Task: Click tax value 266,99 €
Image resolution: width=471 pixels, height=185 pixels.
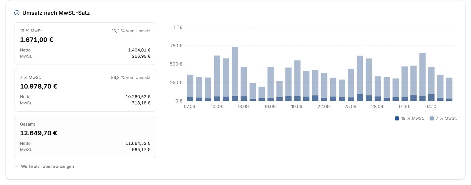Action: point(141,56)
